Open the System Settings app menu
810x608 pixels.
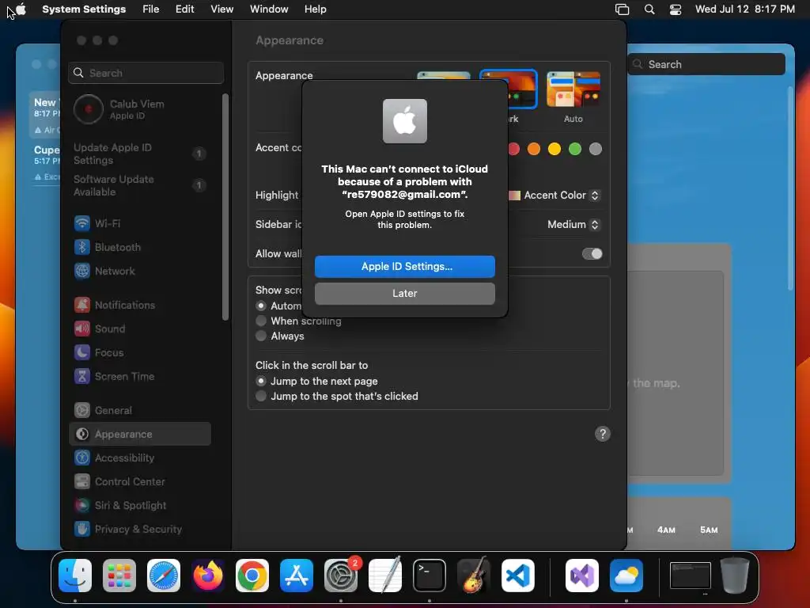tap(84, 9)
